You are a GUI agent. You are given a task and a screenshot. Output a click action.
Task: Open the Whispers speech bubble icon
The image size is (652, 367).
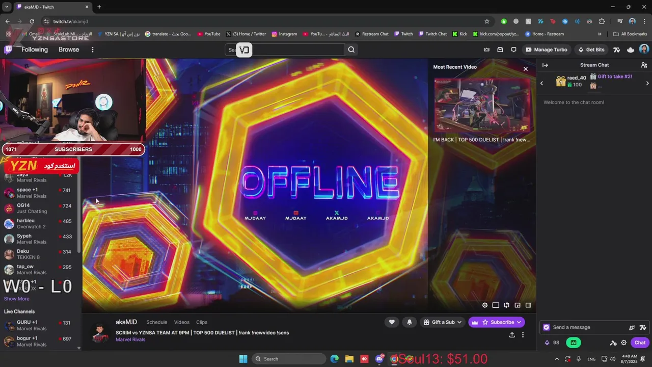tap(513, 49)
